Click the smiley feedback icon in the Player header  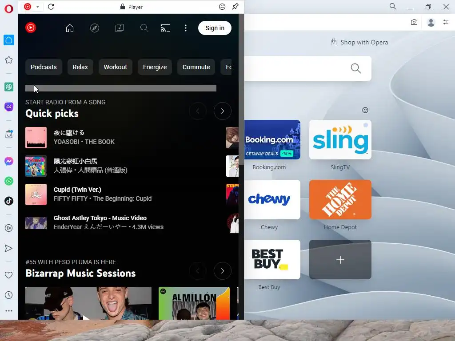[x=222, y=7]
